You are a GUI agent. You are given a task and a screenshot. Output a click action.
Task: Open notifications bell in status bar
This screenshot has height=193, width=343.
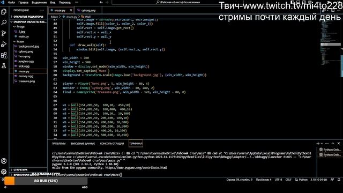pos(339,180)
